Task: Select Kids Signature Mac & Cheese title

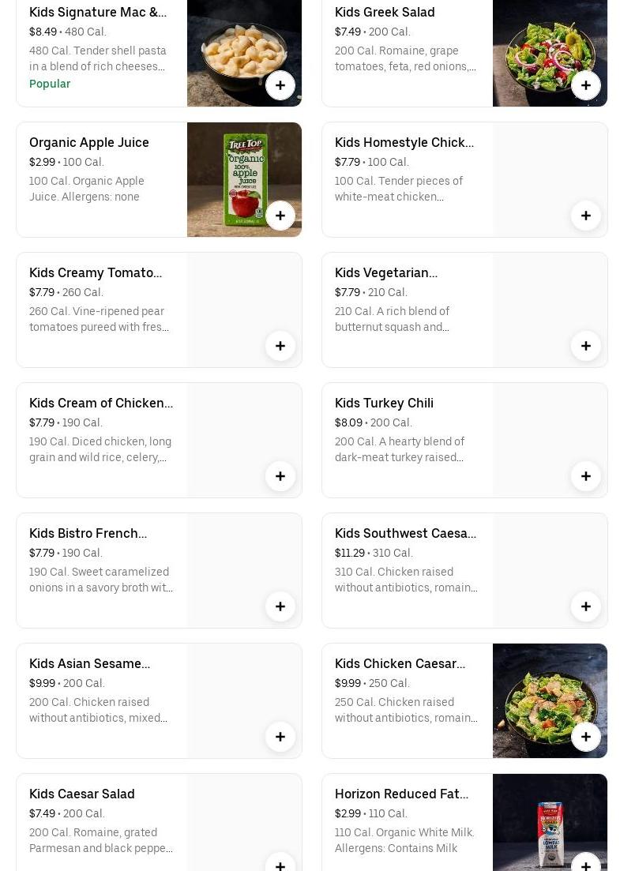Action: 98,12
